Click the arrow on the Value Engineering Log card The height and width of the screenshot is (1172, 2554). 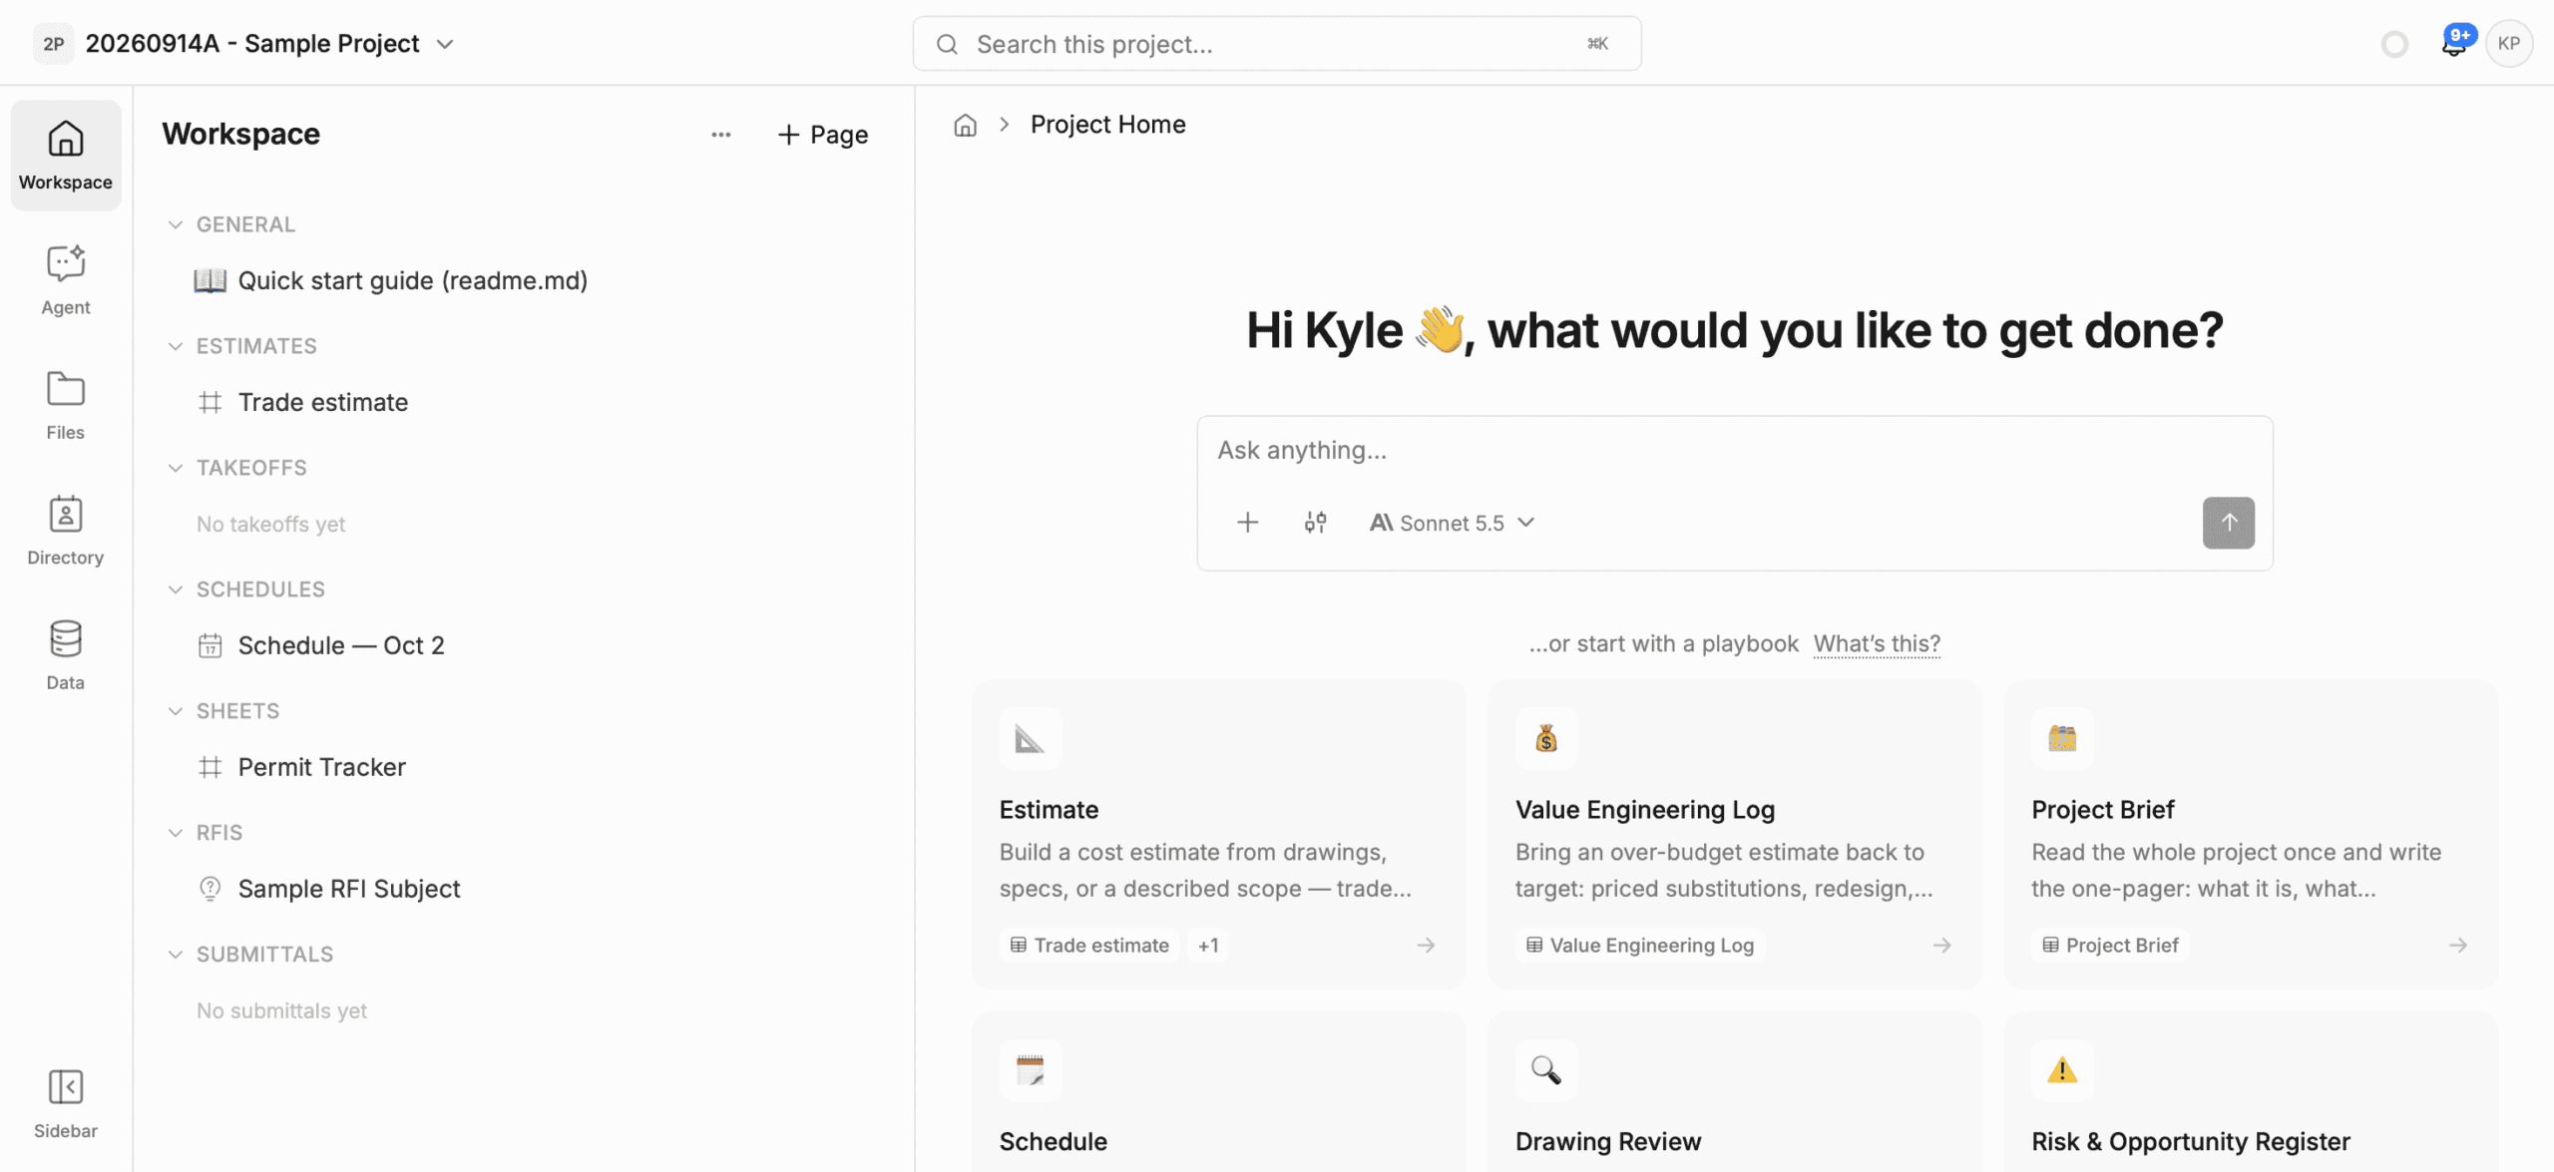pyautogui.click(x=1941, y=946)
